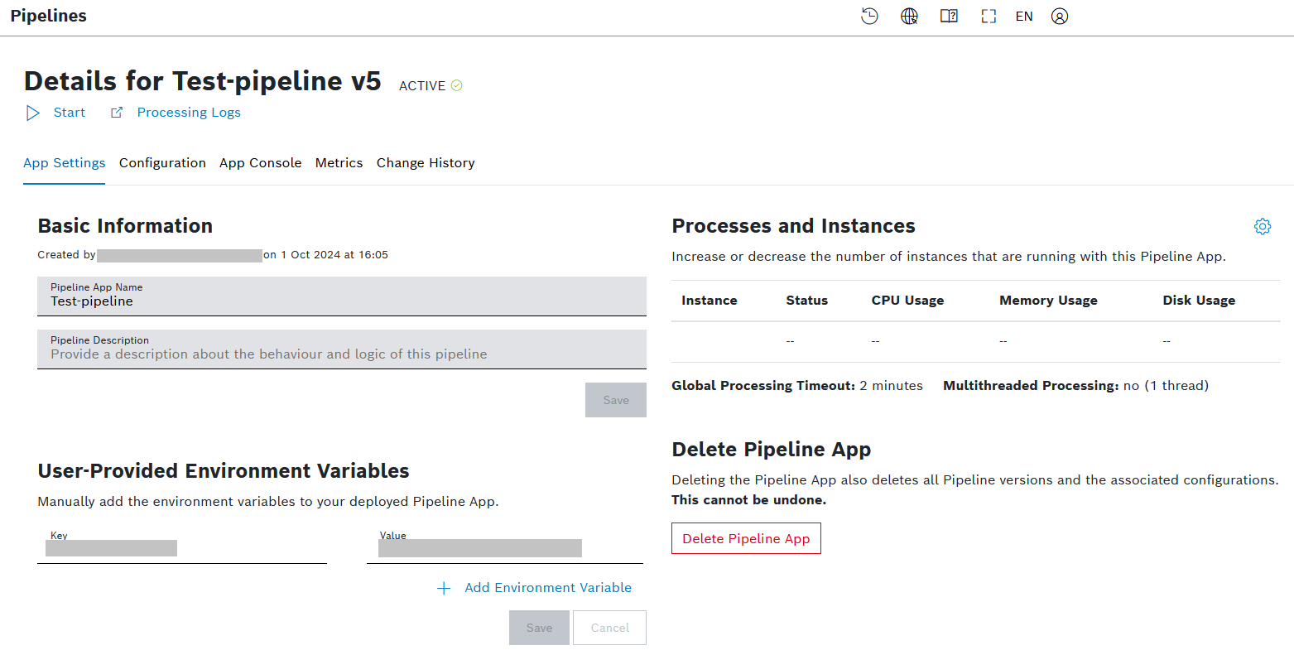Click the plus icon for adding variable
The image size is (1294, 655).
point(444,588)
